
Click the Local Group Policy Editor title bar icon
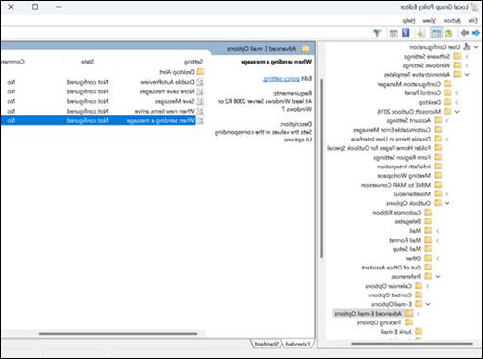pos(474,7)
